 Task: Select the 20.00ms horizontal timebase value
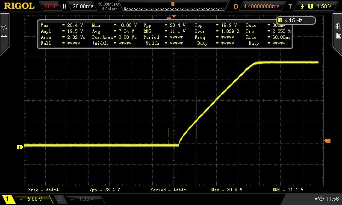[x=83, y=6]
